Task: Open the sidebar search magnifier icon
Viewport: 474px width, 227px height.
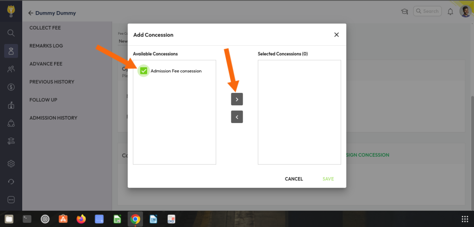Action: pos(11,32)
